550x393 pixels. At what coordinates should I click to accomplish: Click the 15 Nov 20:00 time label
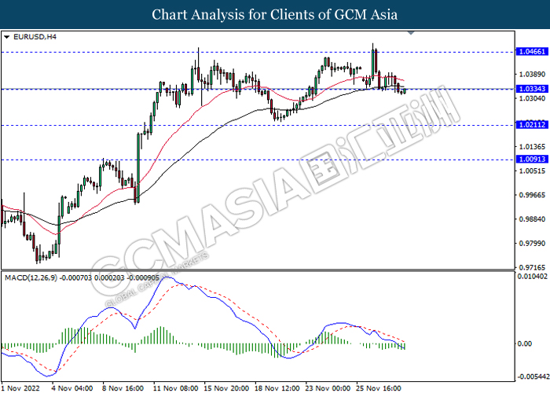click(226, 388)
